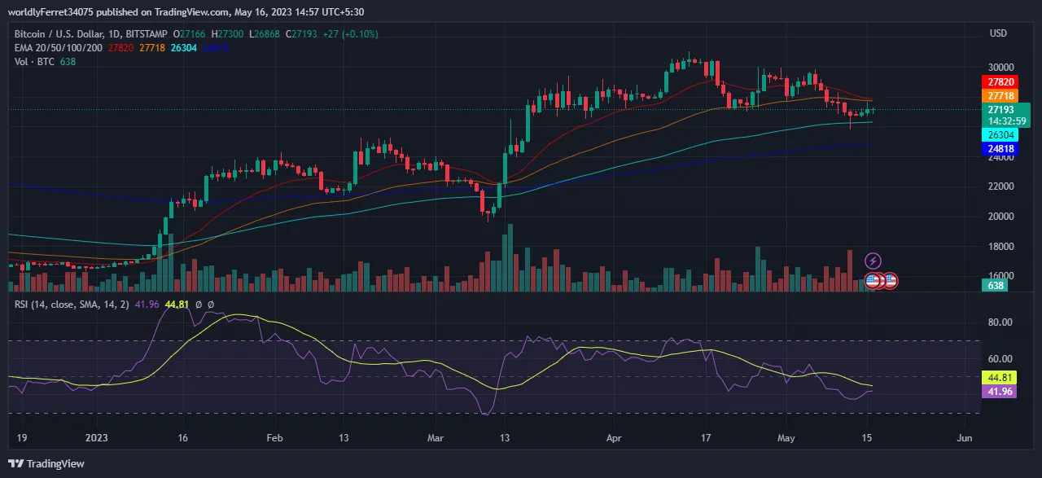Click the 24000 price axis label
This screenshot has width=1042, height=478.
[1000, 157]
